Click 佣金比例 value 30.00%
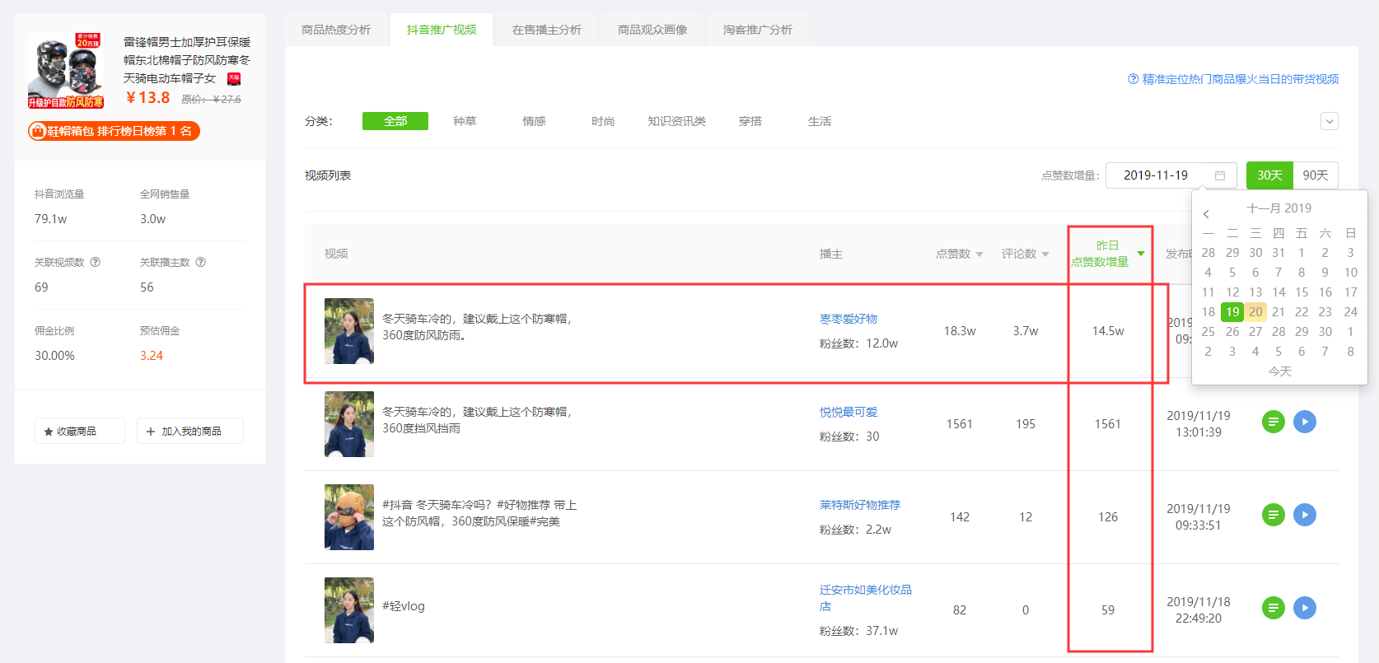Screen dimensions: 1379x663 54,356
